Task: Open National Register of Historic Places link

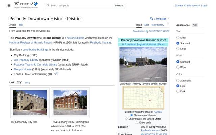Action: point(31,43)
